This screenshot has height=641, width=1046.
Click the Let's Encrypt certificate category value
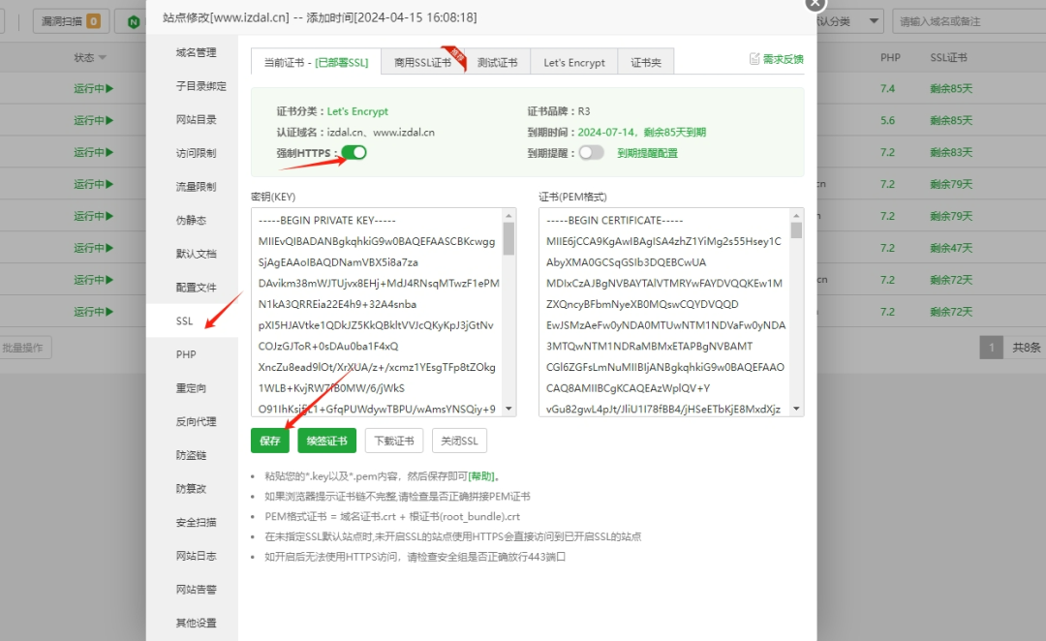(x=357, y=111)
